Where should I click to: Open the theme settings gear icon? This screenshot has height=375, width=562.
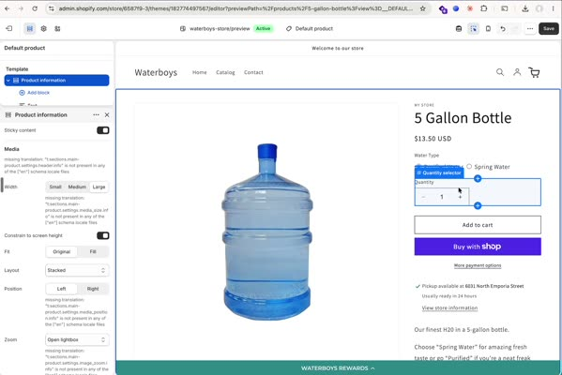pyautogui.click(x=44, y=29)
